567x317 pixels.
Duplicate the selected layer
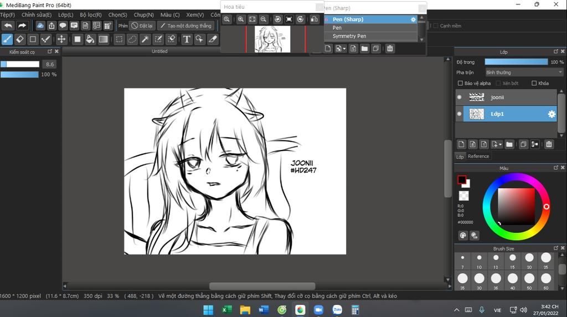coord(523,144)
